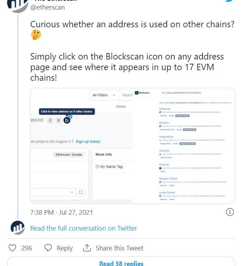Screen dimensions: 242x266
Task: Click the heart like icon
Action: coord(12,248)
